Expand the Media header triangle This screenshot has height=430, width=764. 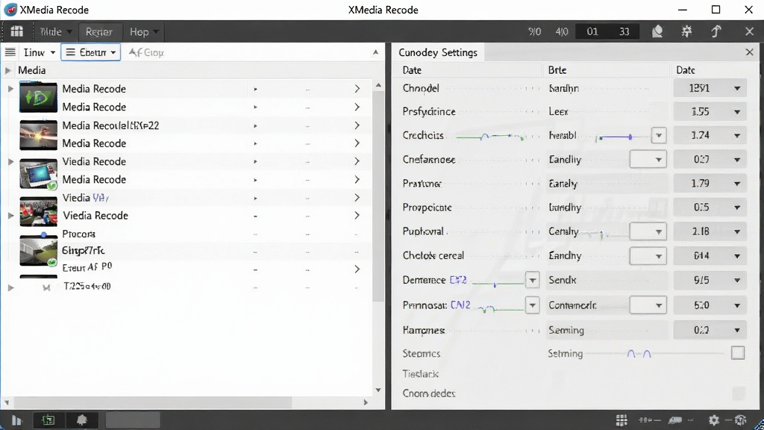coord(7,71)
